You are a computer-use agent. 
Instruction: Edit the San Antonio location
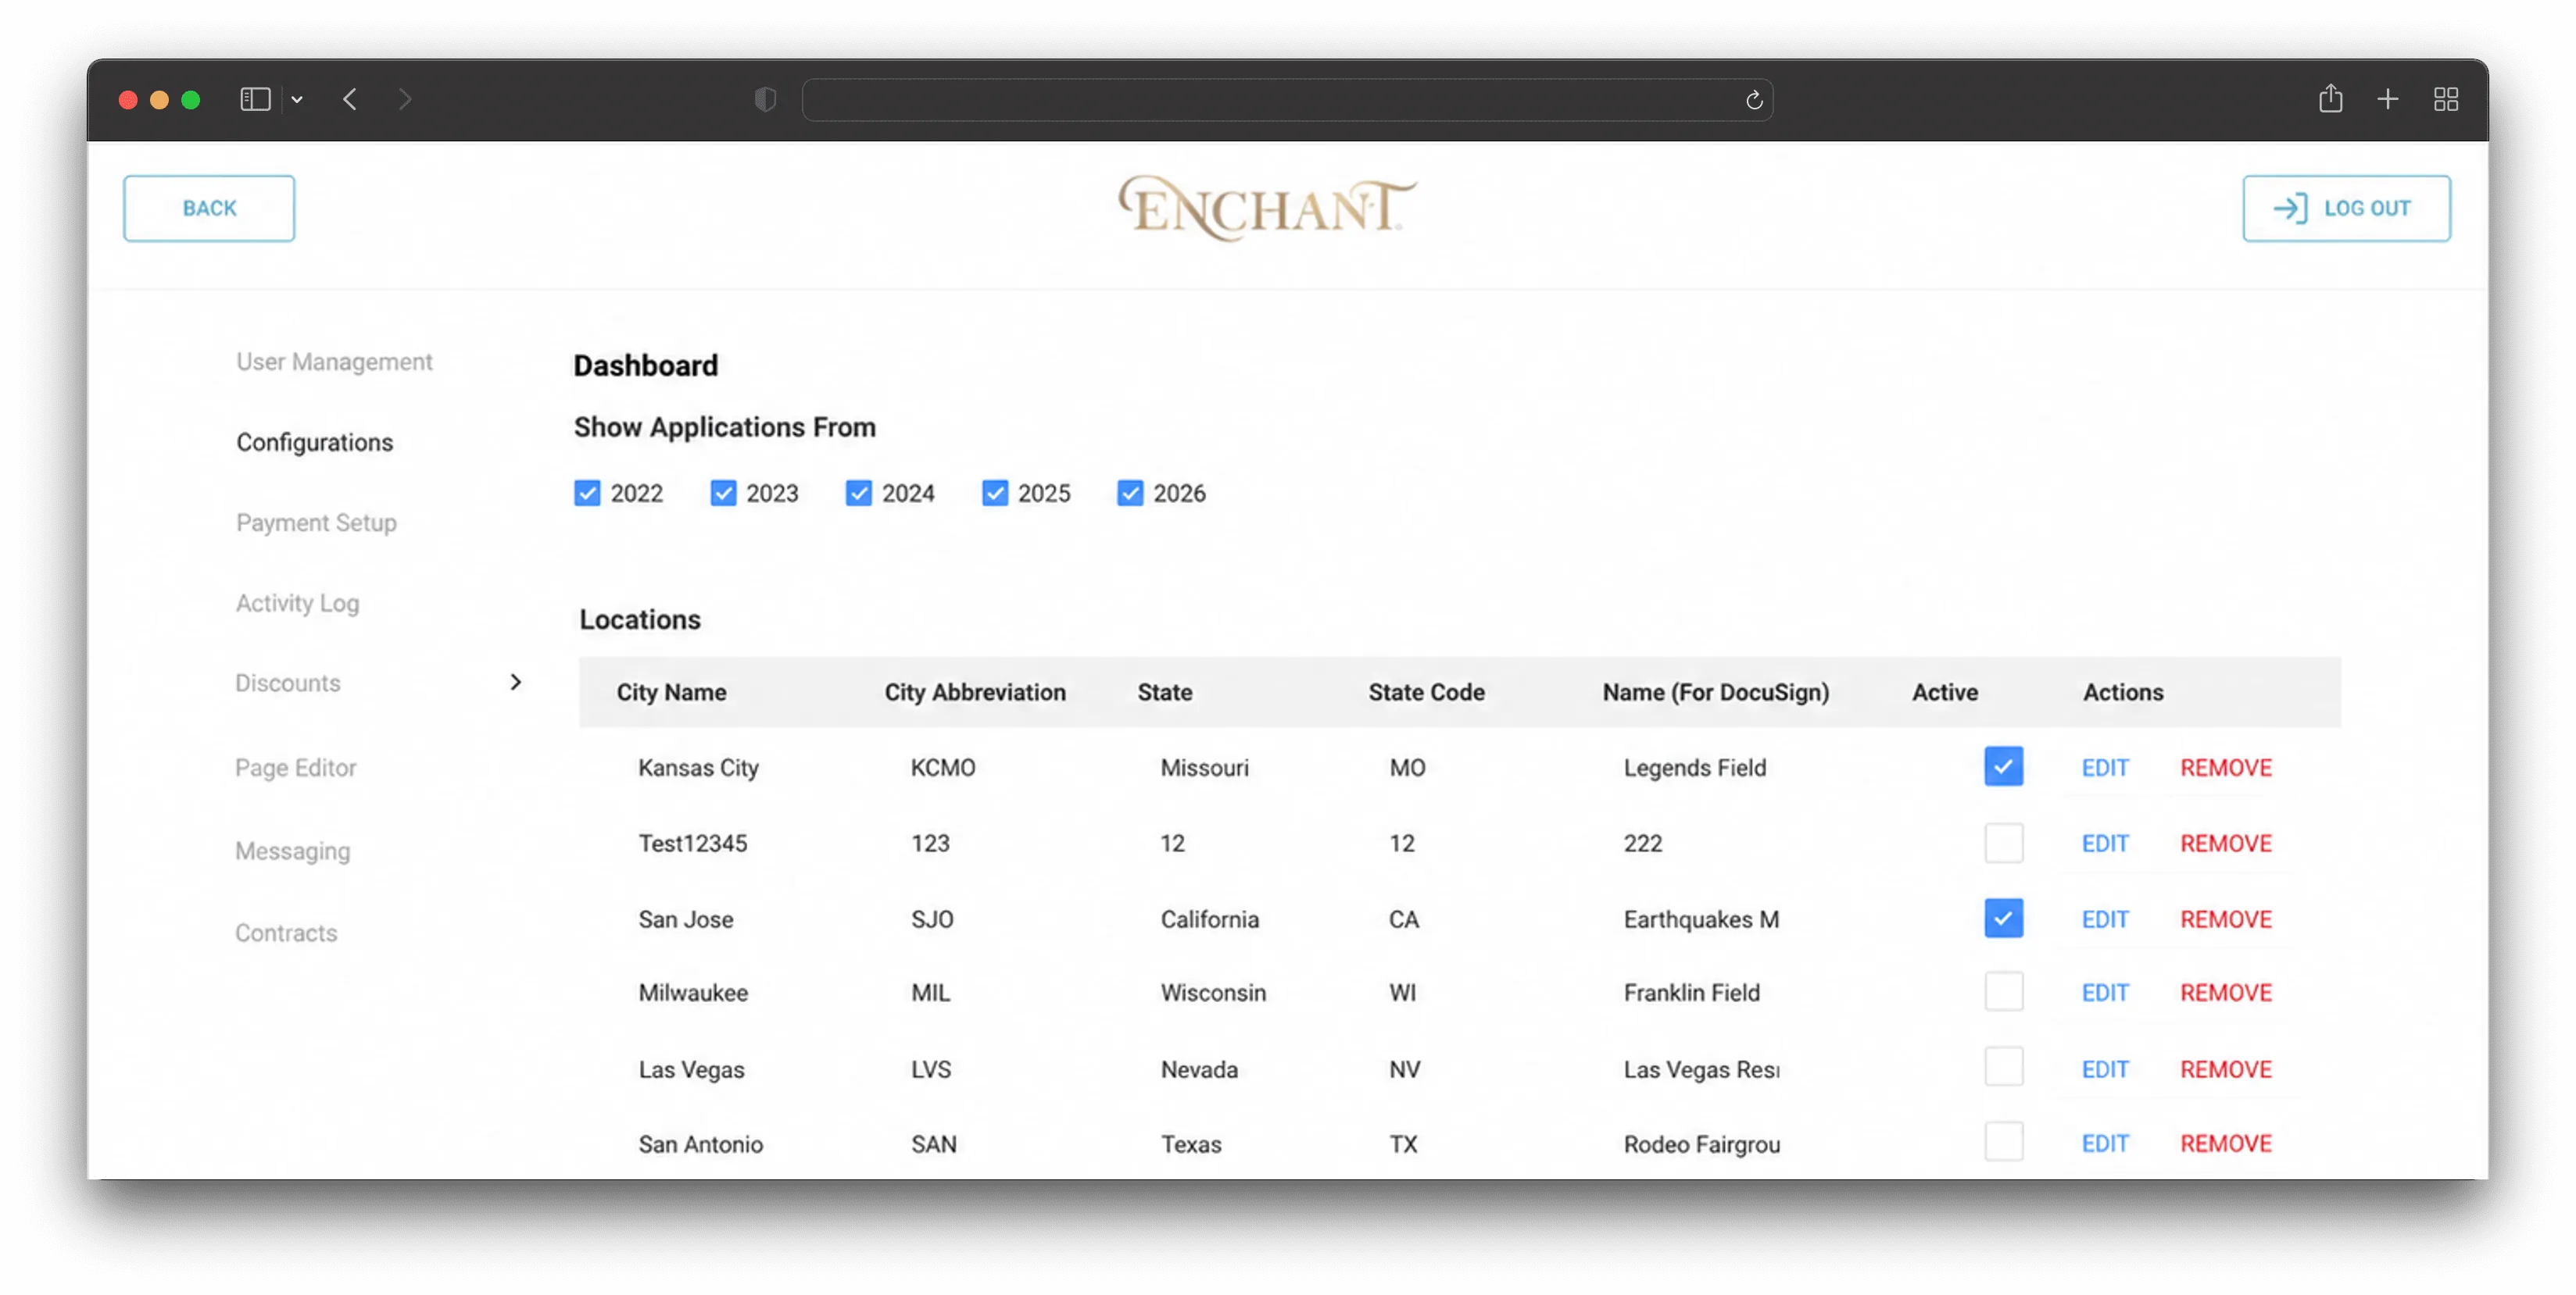tap(2105, 1143)
